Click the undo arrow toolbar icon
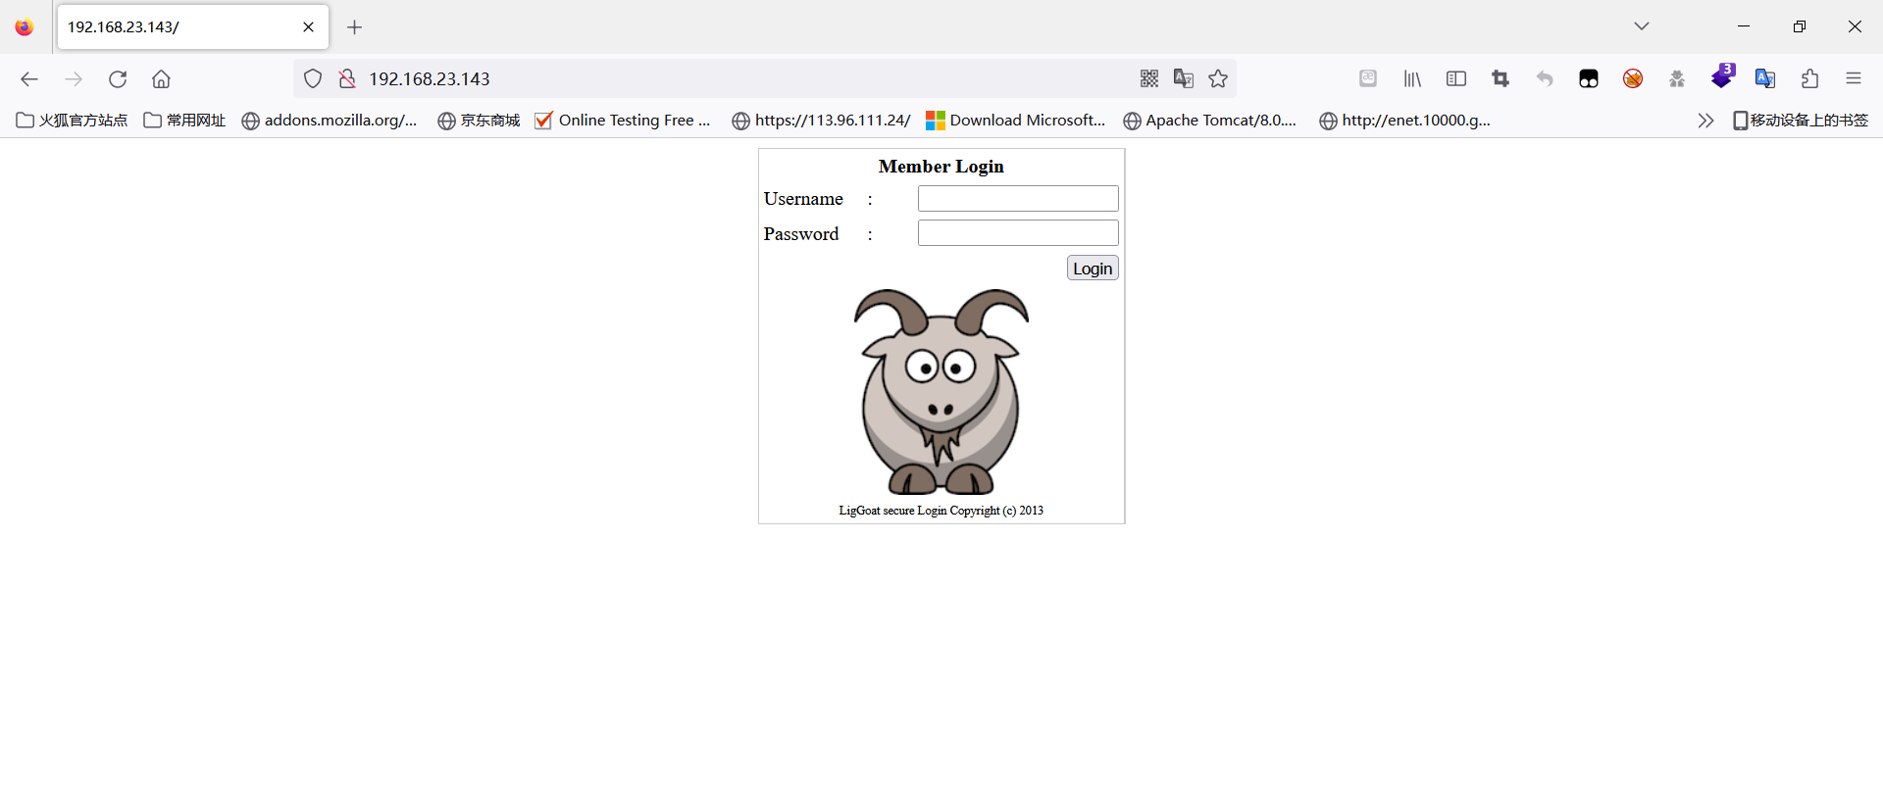The image size is (1883, 785). pyautogui.click(x=1545, y=79)
